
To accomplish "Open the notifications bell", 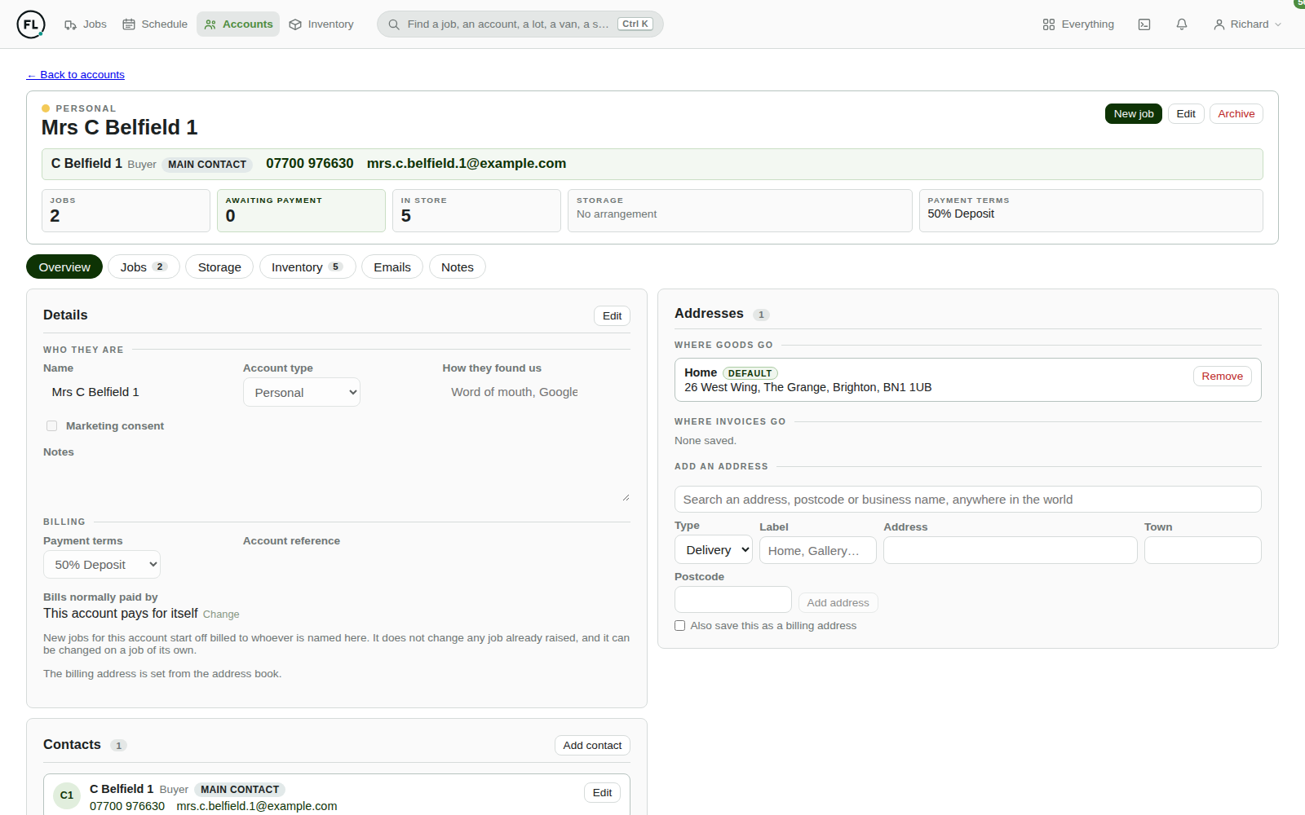I will pyautogui.click(x=1182, y=24).
